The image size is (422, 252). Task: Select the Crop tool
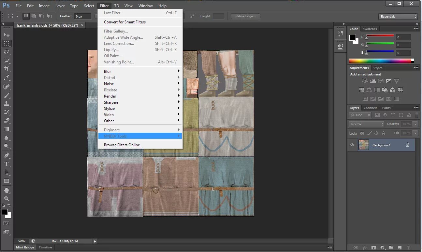(7, 69)
